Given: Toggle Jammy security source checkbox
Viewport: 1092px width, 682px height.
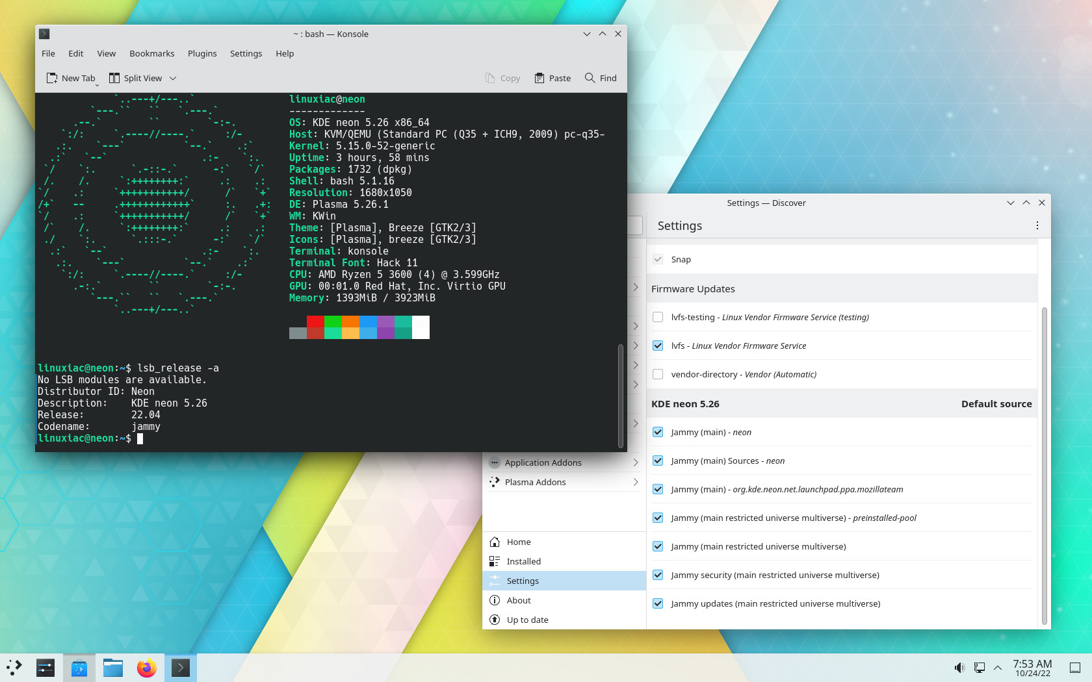Looking at the screenshot, I should (x=658, y=575).
